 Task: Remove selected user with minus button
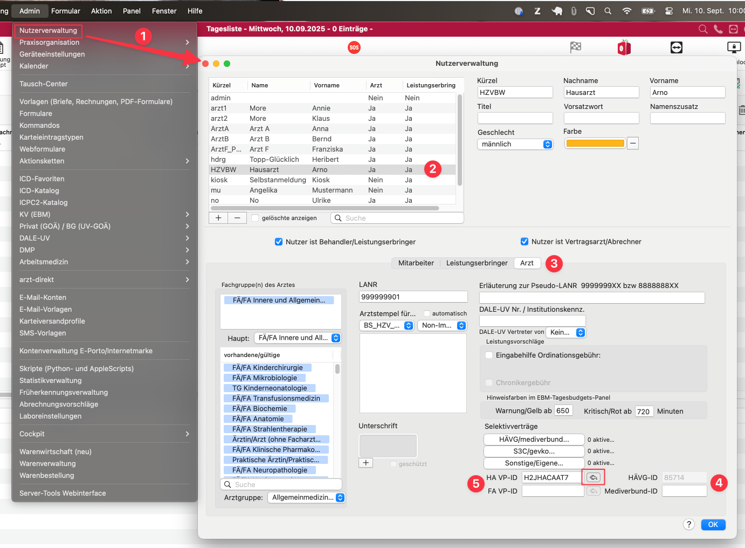click(x=237, y=218)
